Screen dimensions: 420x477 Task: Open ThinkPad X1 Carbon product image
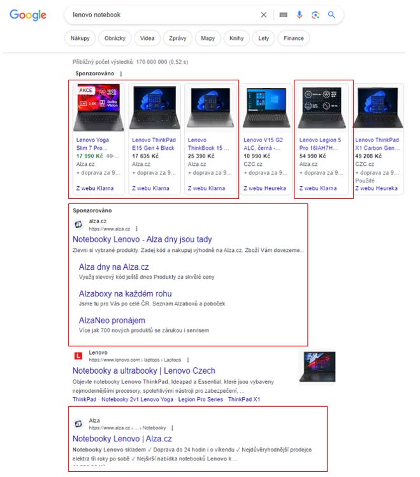pyautogui.click(x=379, y=108)
